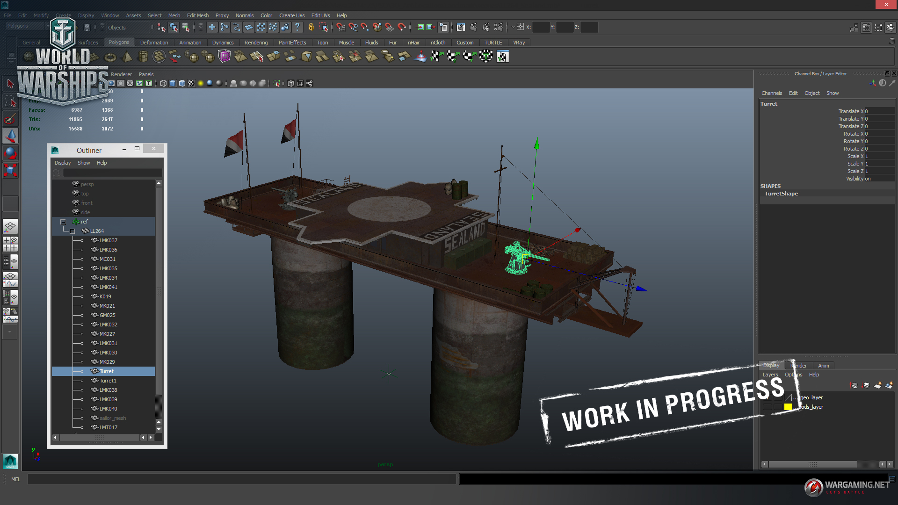Click the color swatch of geo_layer
Image resolution: width=898 pixels, height=505 pixels.
point(788,397)
